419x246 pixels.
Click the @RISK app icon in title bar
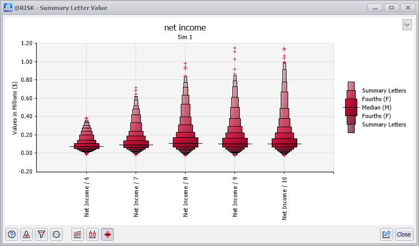coord(8,7)
